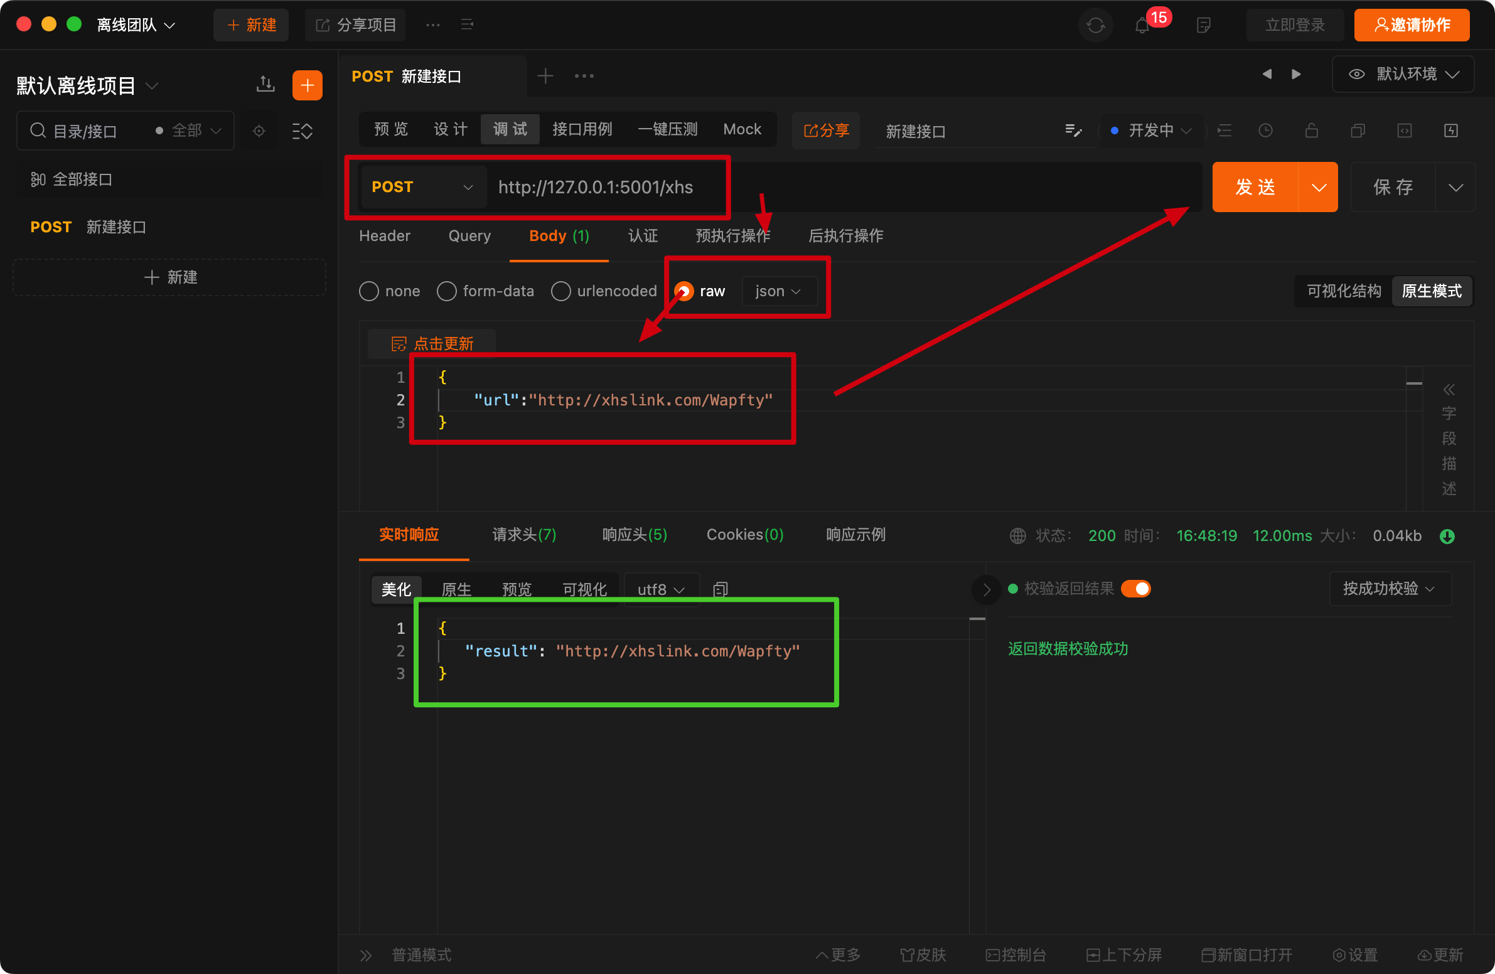Select the urlencoded body option
Image resolution: width=1495 pixels, height=974 pixels.
561,291
